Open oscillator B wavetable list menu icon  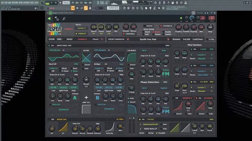click(x=109, y=50)
